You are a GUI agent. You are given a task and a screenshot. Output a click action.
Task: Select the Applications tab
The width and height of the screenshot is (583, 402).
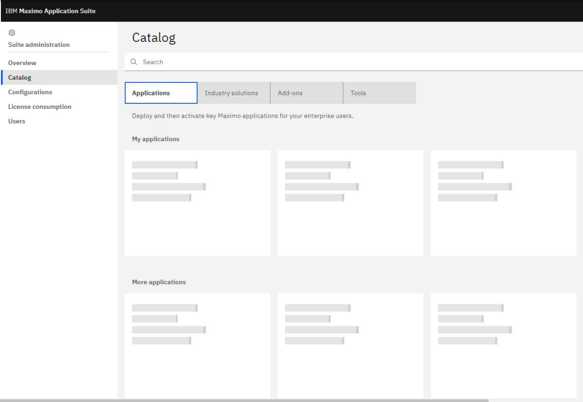[161, 93]
